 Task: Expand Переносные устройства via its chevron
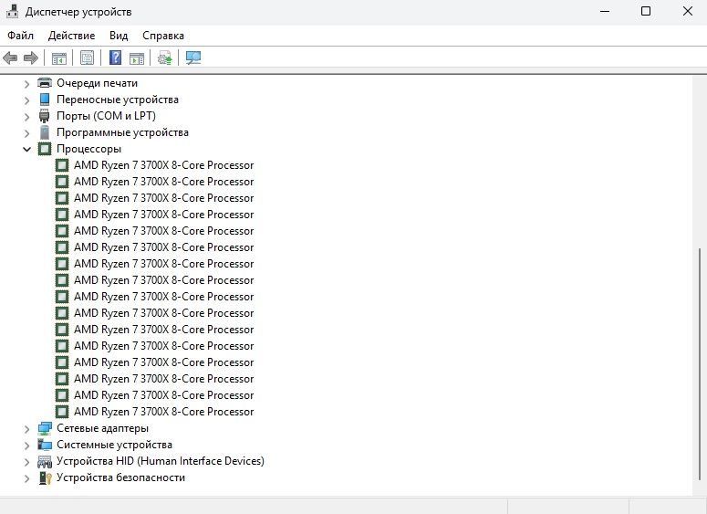[27, 100]
